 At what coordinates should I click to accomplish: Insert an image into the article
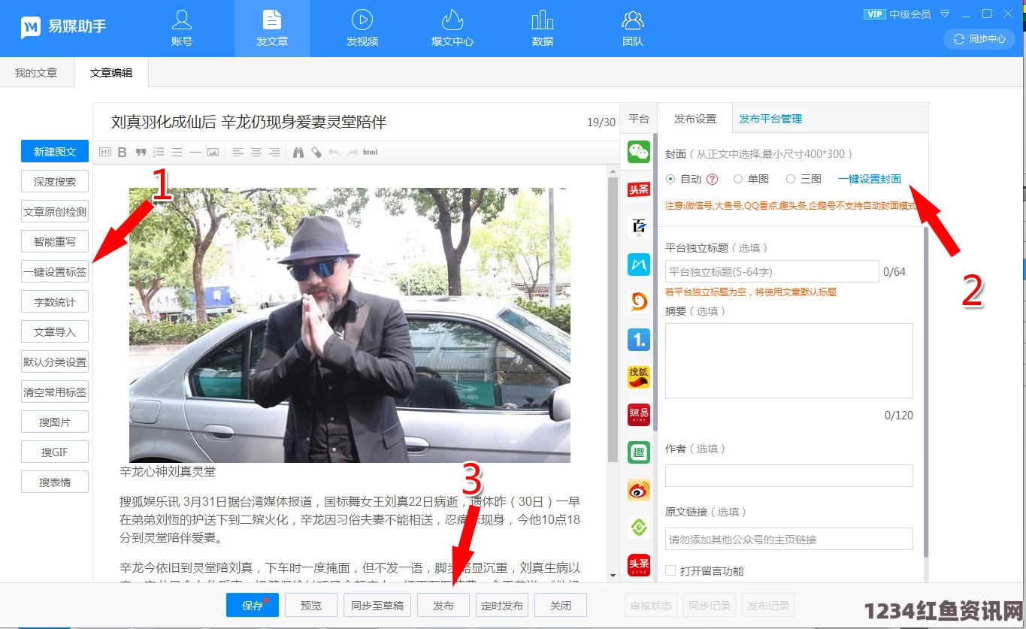point(213,152)
